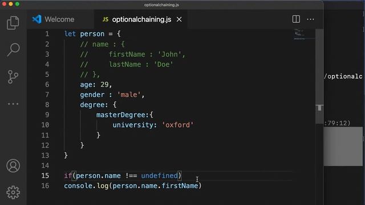This screenshot has width=365, height=205.
Task: Click 'university' property name
Action: [x=133, y=125]
